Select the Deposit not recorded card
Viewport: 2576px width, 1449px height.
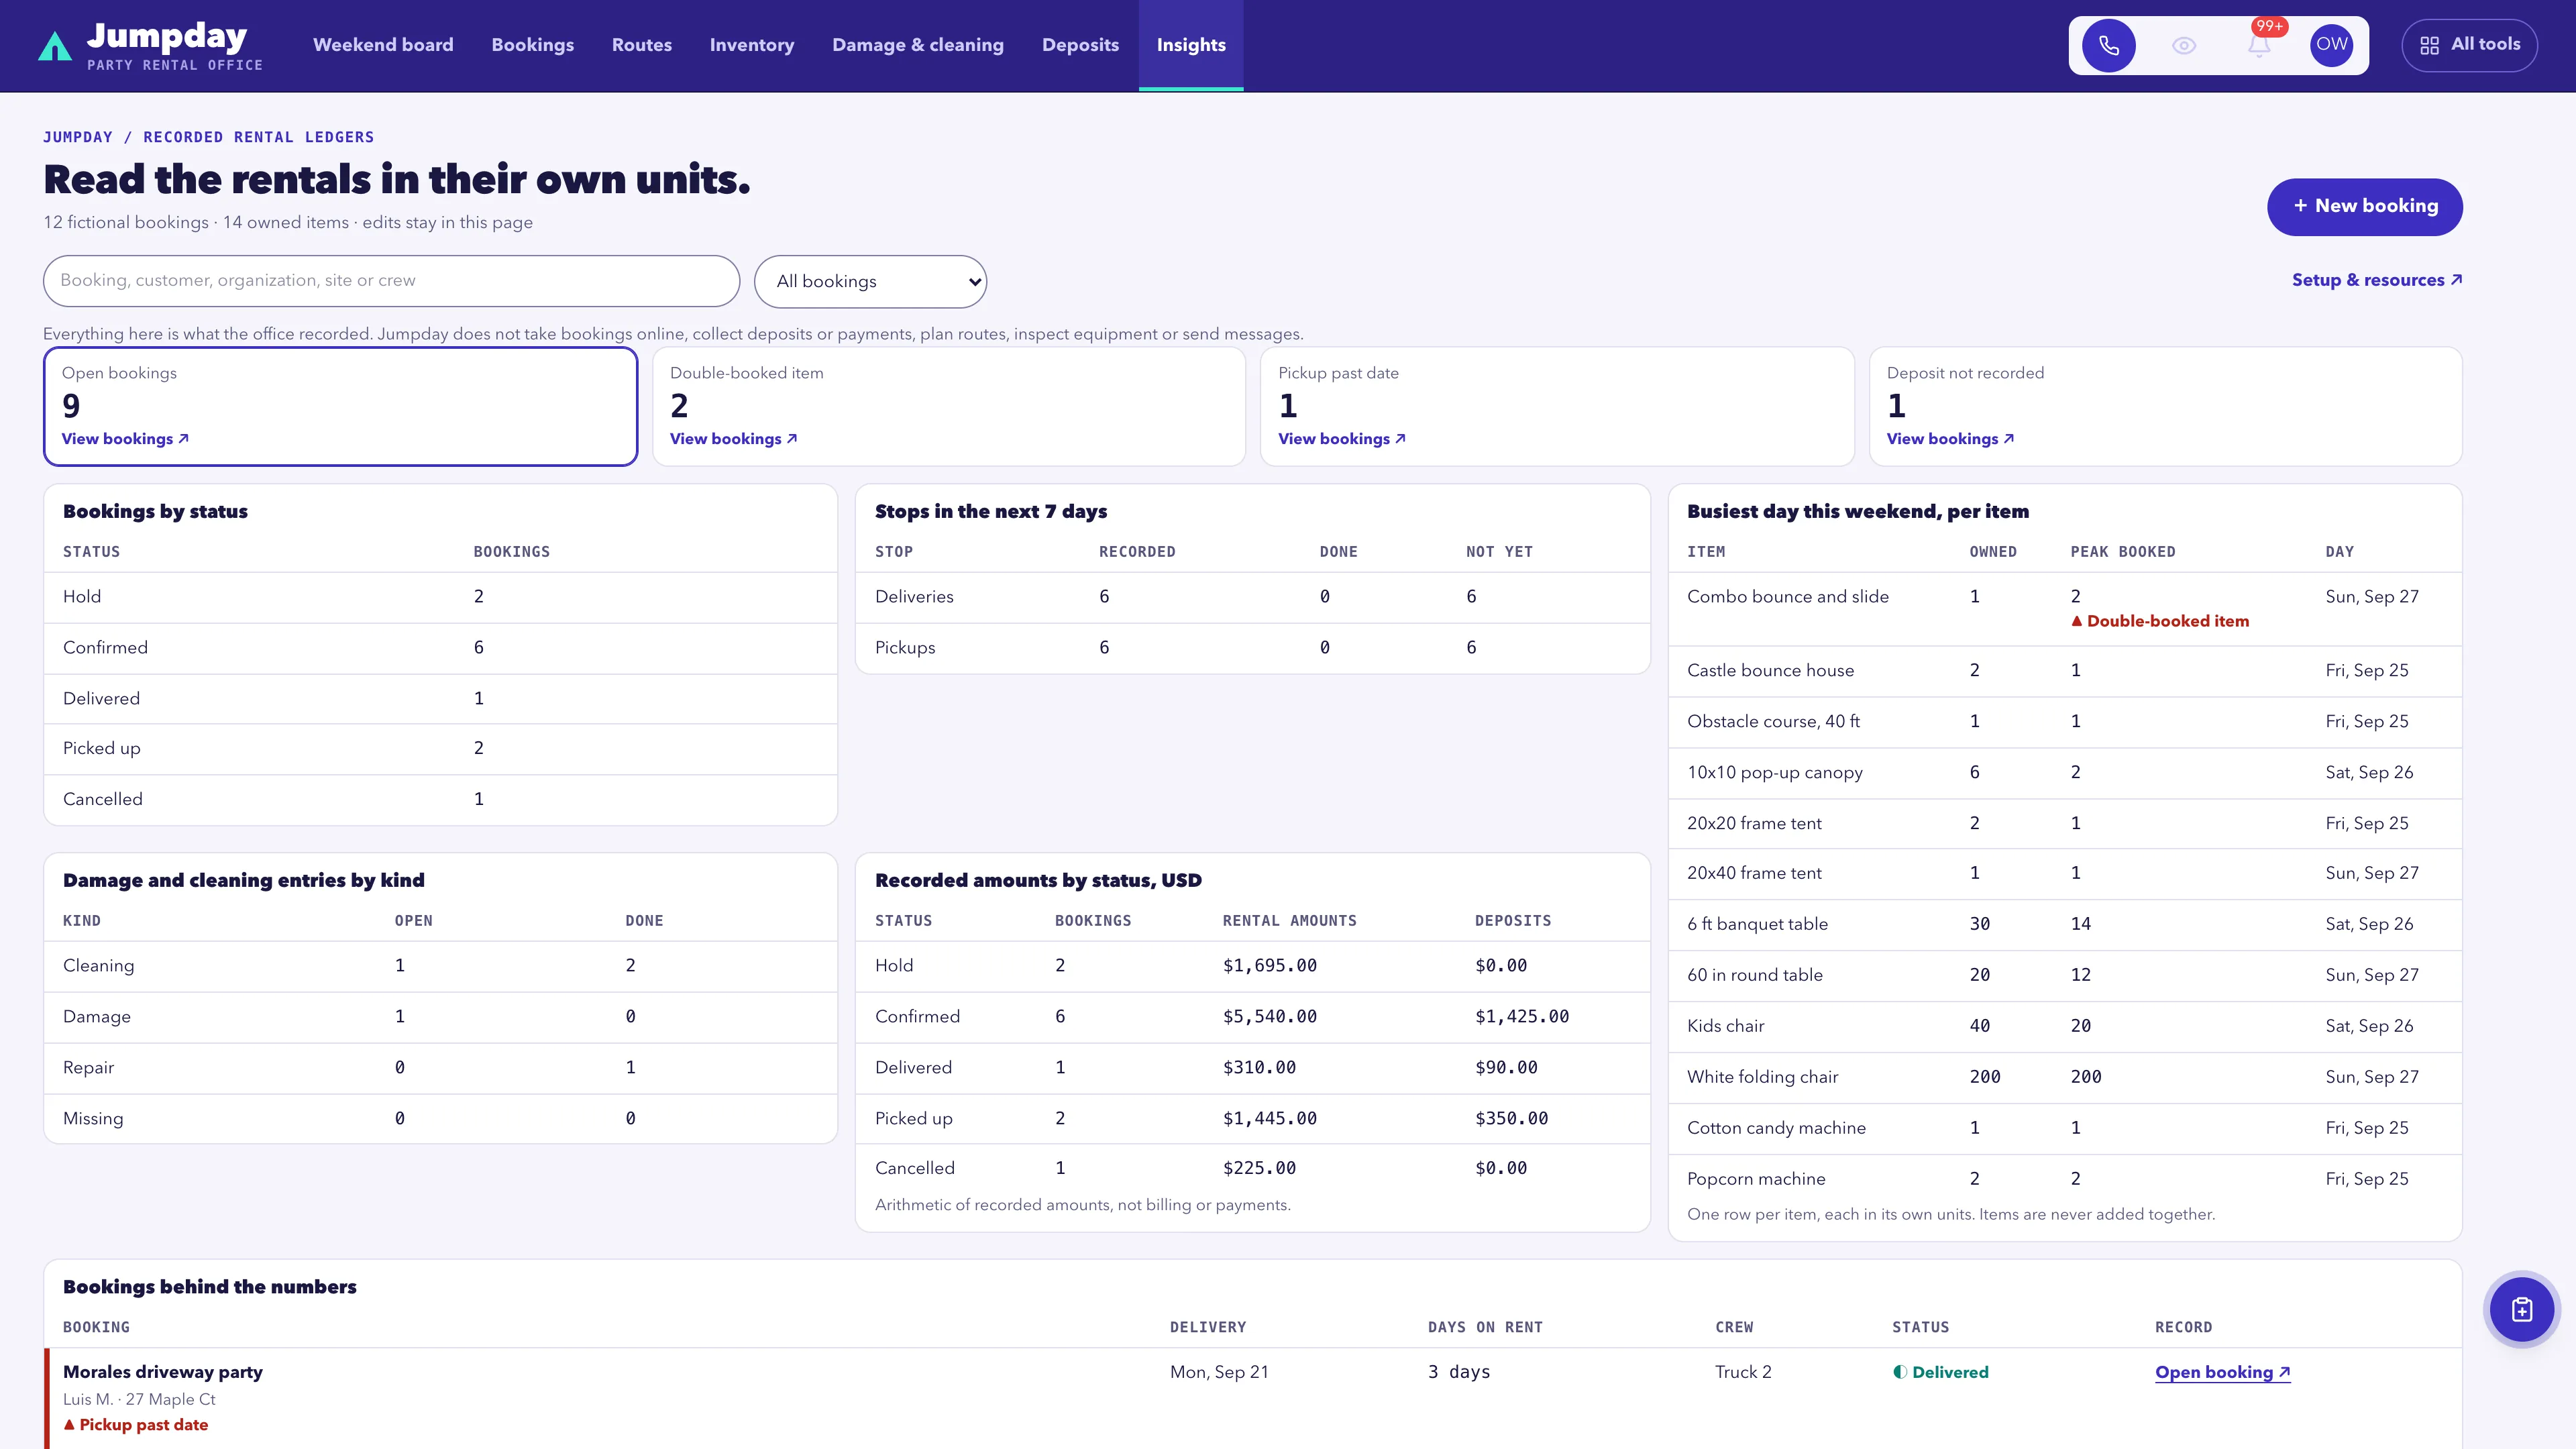pos(2165,406)
